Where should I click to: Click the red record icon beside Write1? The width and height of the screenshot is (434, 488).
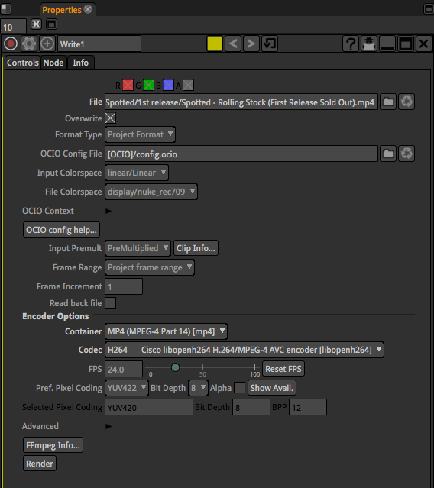click(11, 44)
